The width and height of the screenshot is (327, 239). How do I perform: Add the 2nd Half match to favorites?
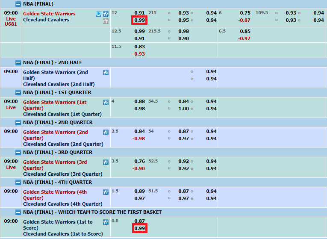click(x=106, y=73)
